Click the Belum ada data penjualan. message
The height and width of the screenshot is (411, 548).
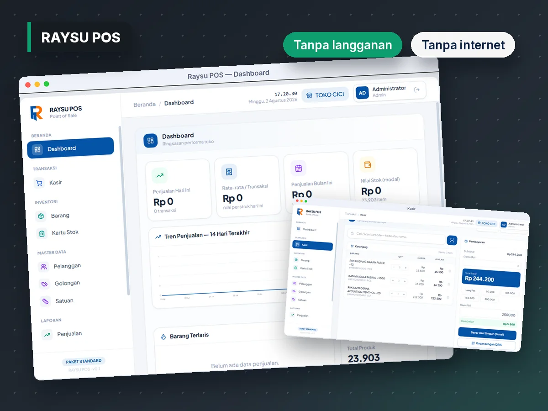tap(245, 364)
